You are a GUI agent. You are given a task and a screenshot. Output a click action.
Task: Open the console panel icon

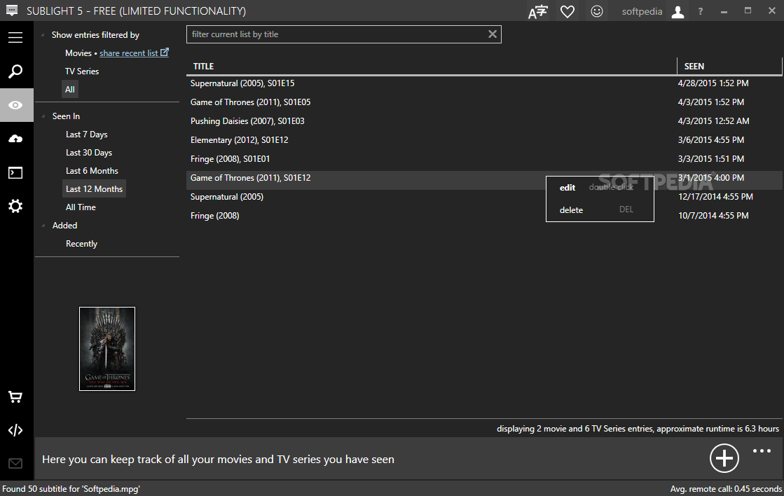coord(15,172)
